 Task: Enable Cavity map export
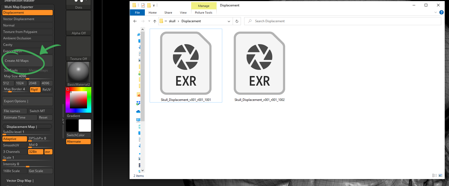point(28,45)
